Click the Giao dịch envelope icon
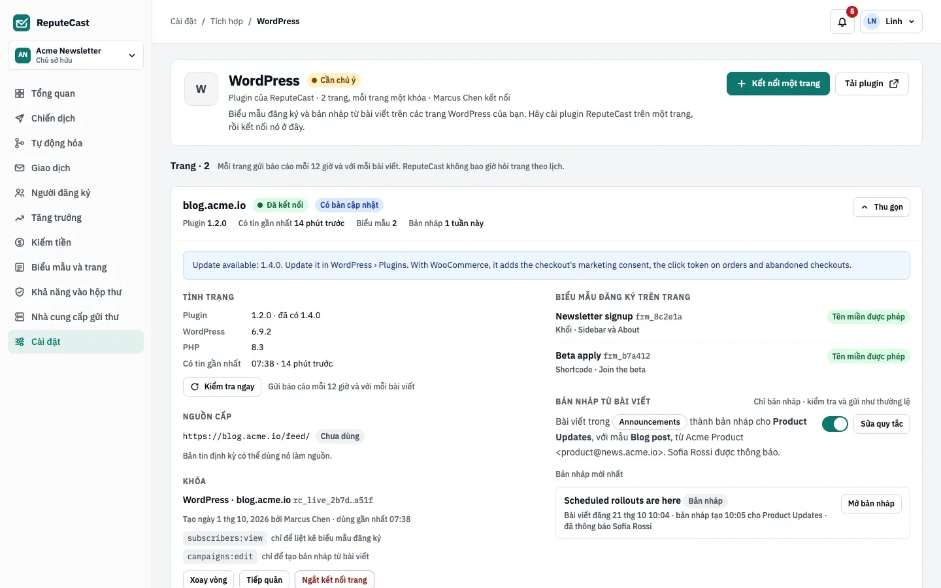This screenshot has height=588, width=941. click(20, 168)
